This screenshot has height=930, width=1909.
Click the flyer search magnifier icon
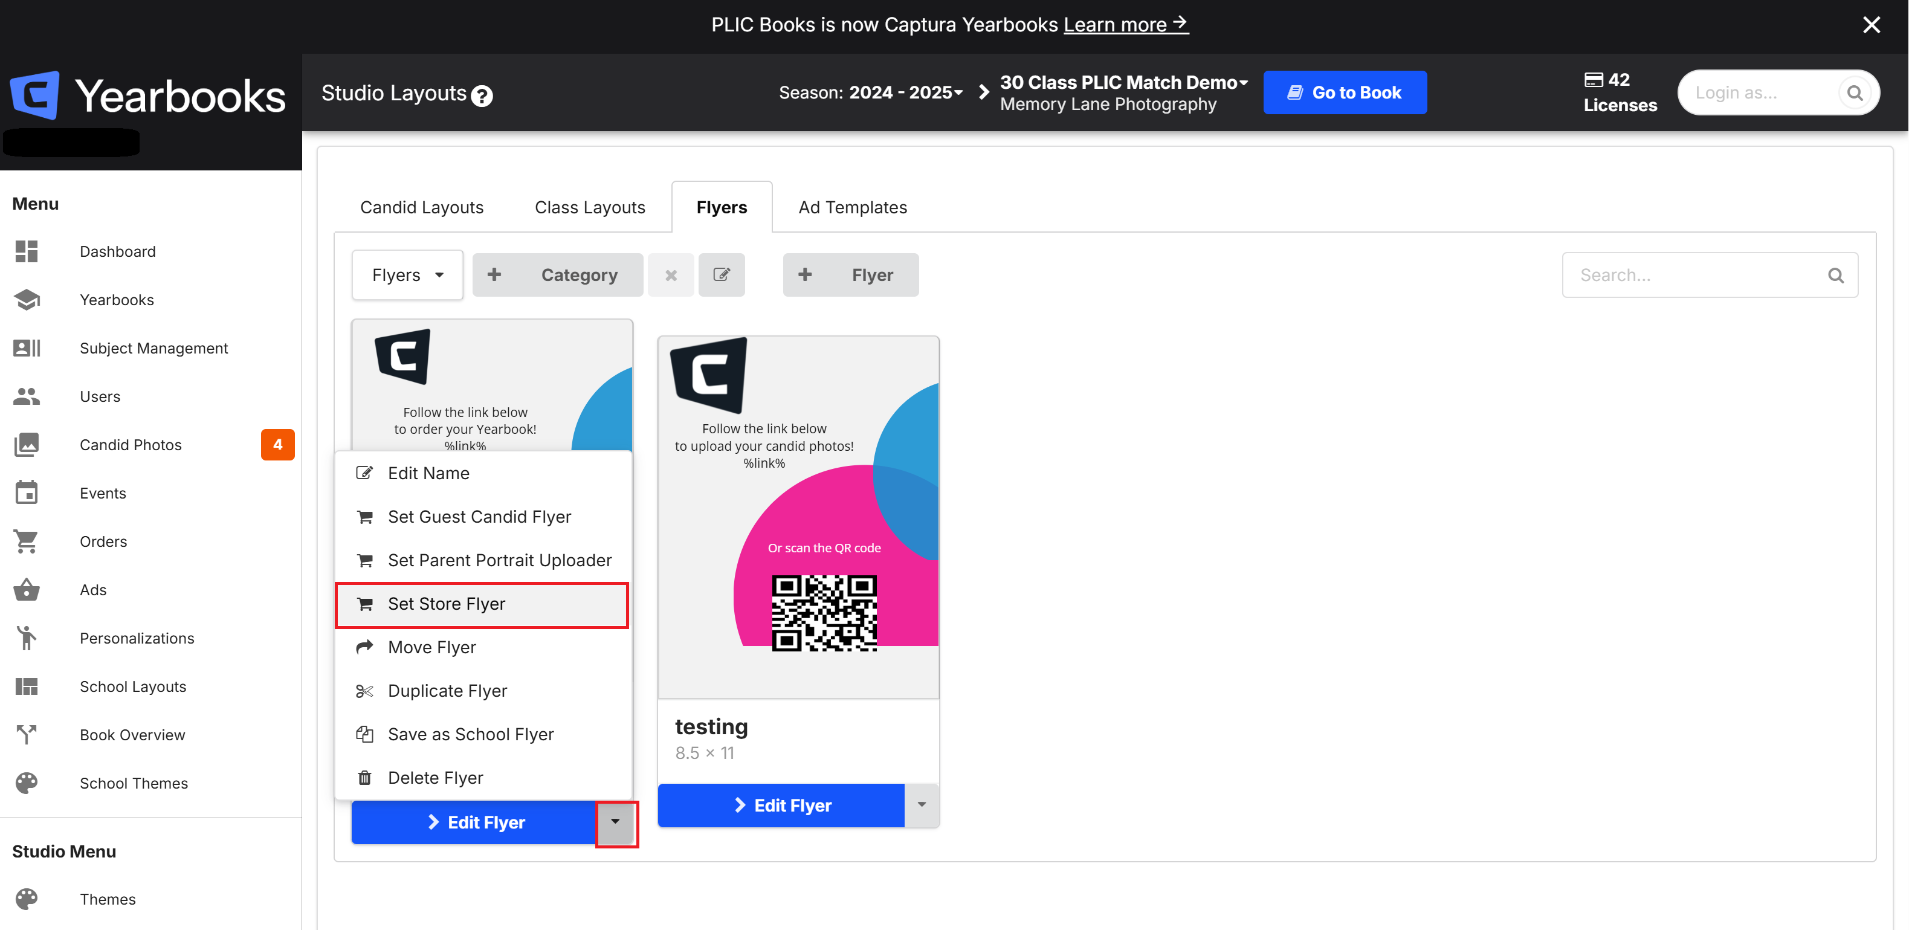pyautogui.click(x=1835, y=276)
